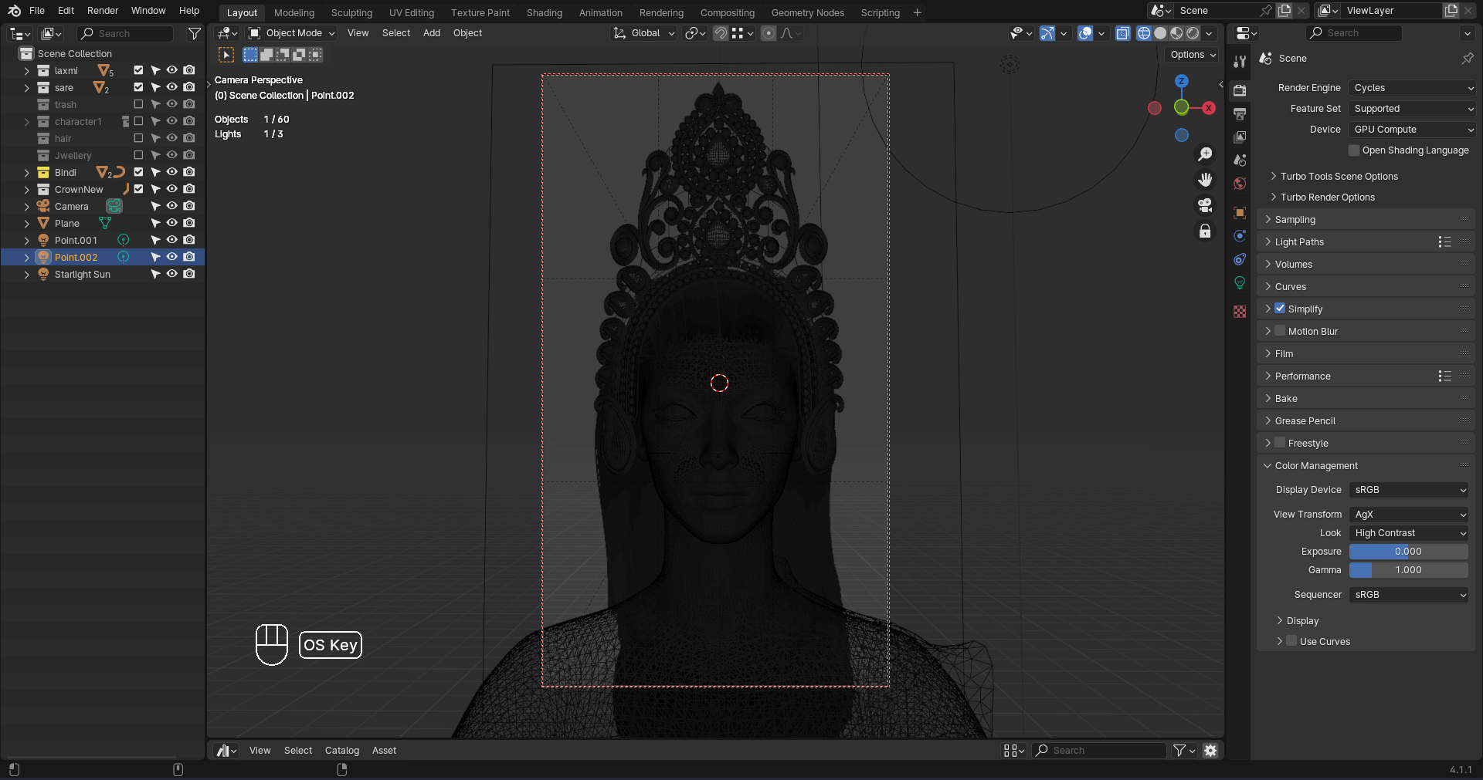Click the outliner search field
The image size is (1483, 780).
pos(126,34)
